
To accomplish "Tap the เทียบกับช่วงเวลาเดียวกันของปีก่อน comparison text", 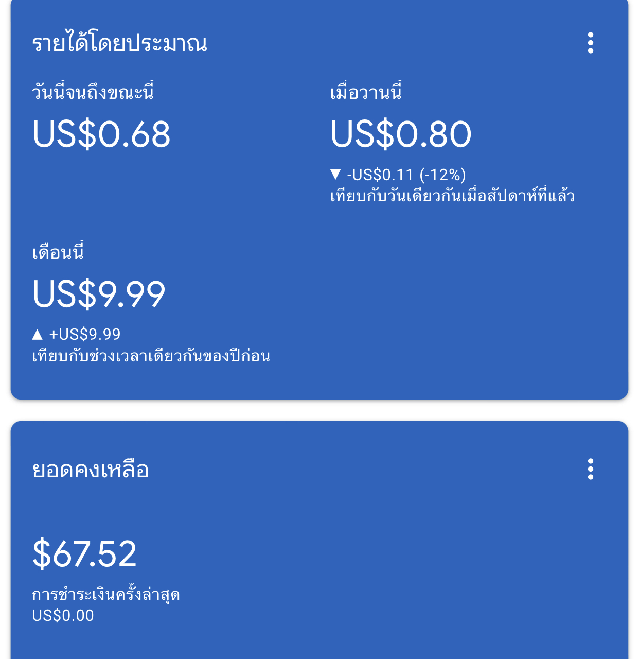I will [151, 356].
